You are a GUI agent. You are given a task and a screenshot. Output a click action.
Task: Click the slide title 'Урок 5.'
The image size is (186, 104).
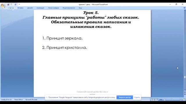click(x=91, y=13)
